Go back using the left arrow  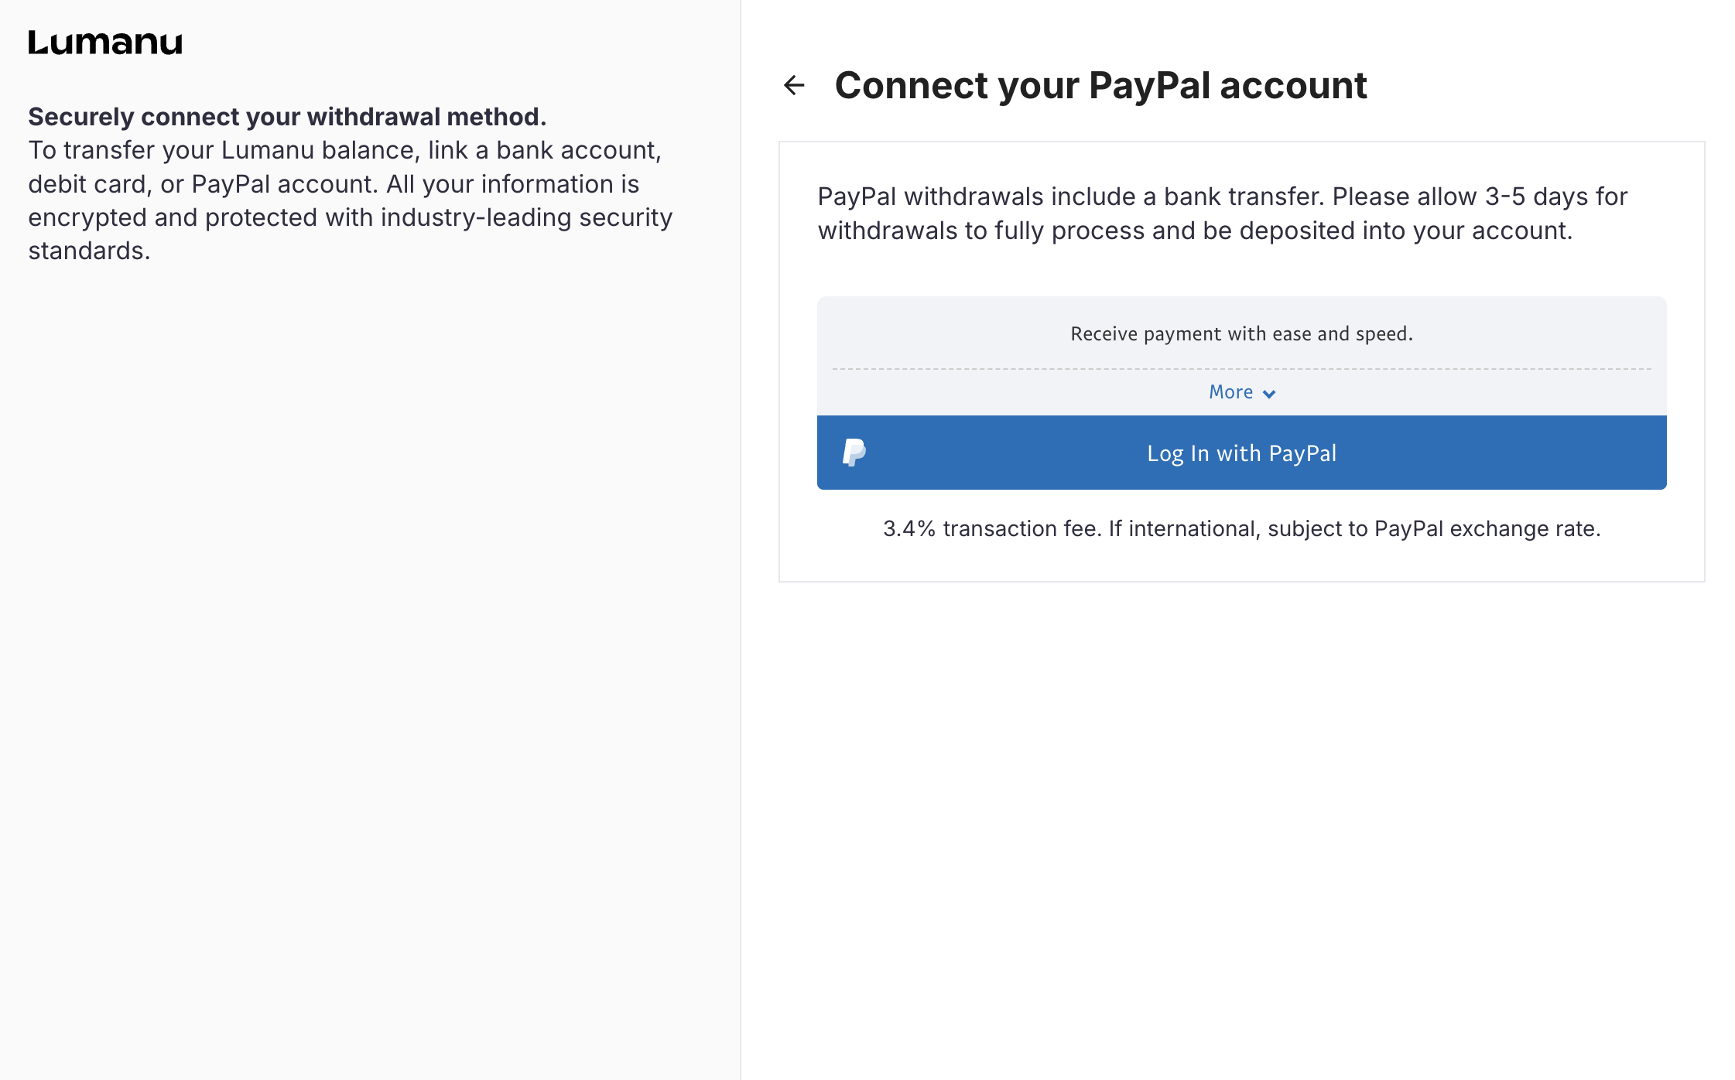point(794,85)
